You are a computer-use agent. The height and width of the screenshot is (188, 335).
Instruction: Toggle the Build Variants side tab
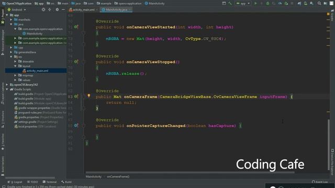click(3, 166)
